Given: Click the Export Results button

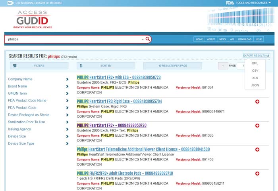Looking at the screenshot, I should [256, 55].
